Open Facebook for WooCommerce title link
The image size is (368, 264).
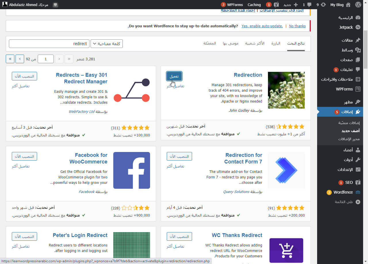(x=89, y=158)
